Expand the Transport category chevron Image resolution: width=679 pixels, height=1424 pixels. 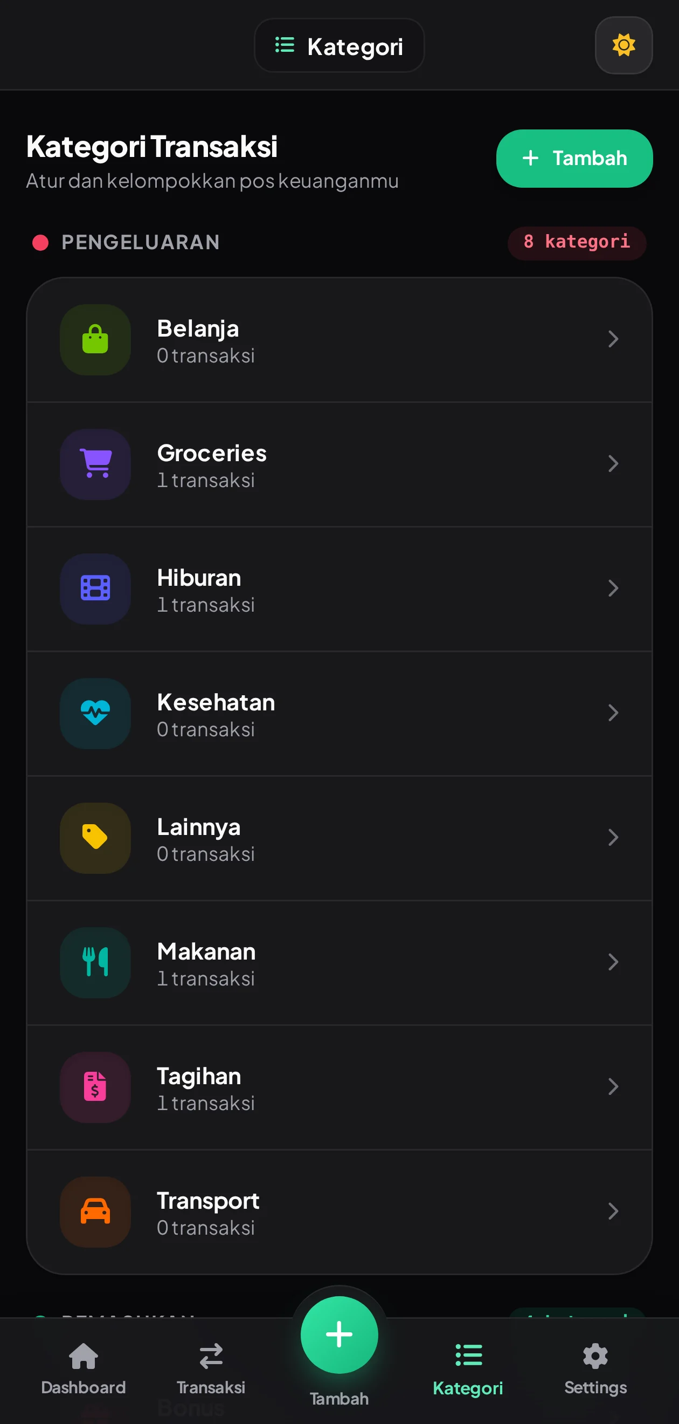[613, 1211]
